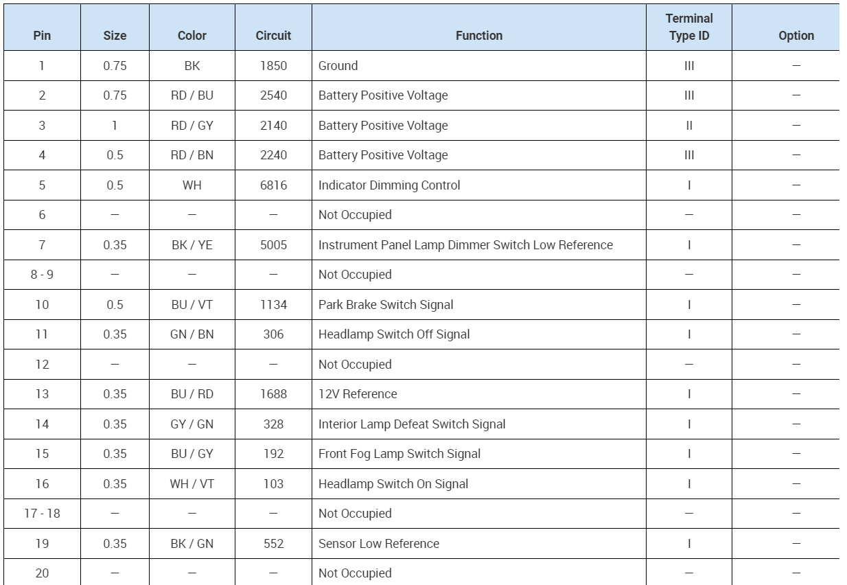Click the RD / GY color cell
The height and width of the screenshot is (585, 847).
[x=192, y=126]
